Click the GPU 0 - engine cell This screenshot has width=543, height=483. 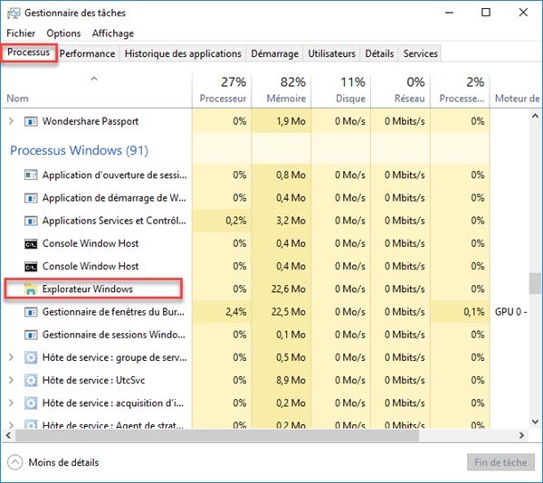[x=510, y=312]
